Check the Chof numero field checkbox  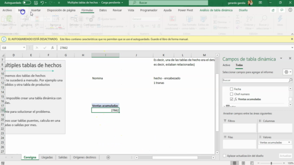pos(232,94)
